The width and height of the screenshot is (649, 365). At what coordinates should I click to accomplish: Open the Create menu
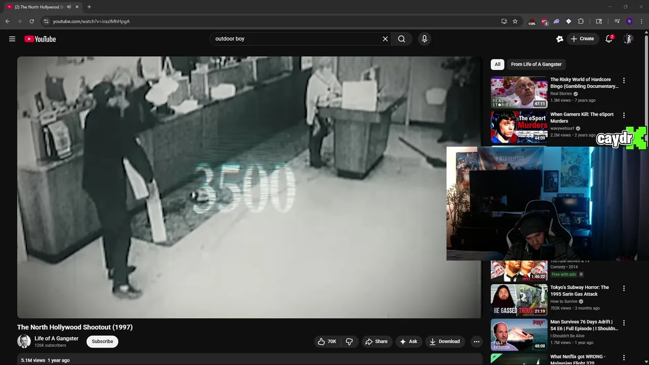click(x=583, y=39)
